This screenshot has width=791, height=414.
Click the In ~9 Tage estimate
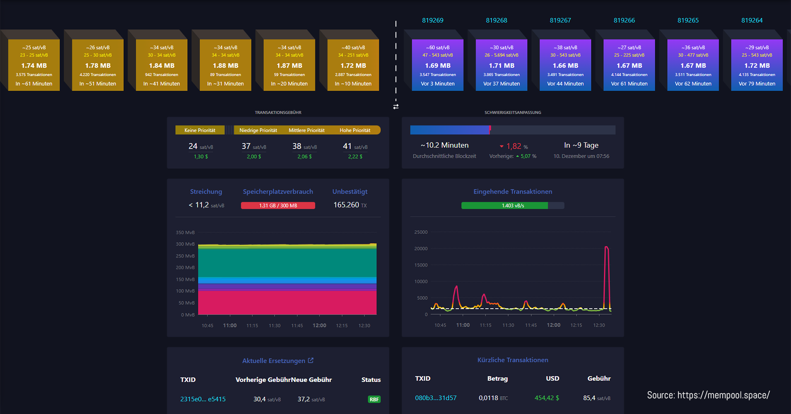[x=581, y=145]
